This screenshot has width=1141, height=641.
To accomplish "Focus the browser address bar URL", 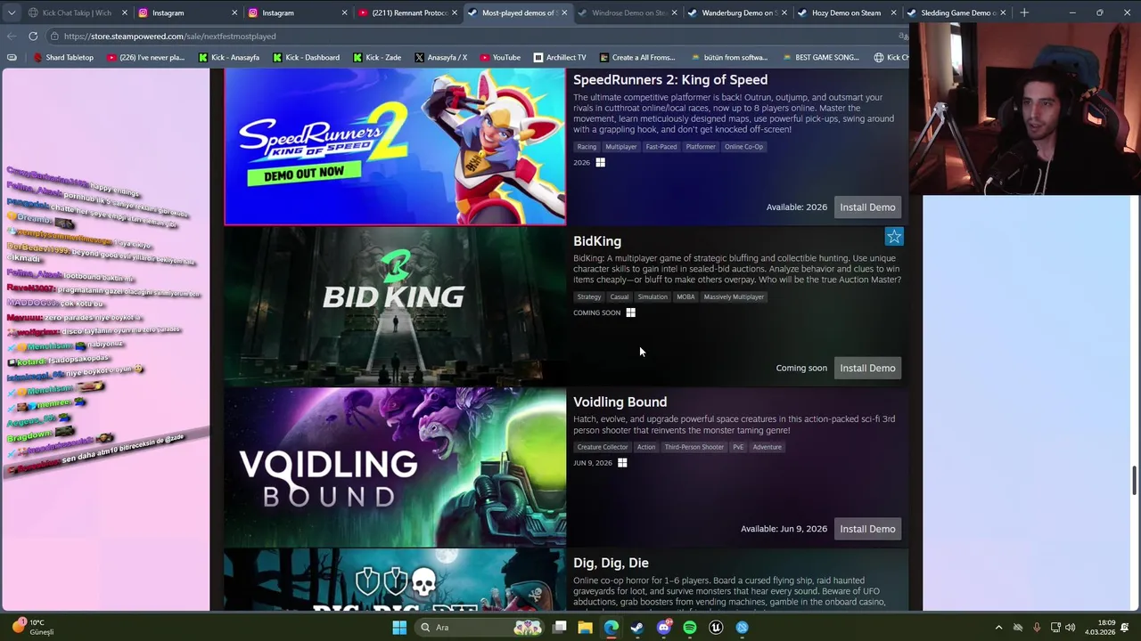I will click(x=169, y=37).
